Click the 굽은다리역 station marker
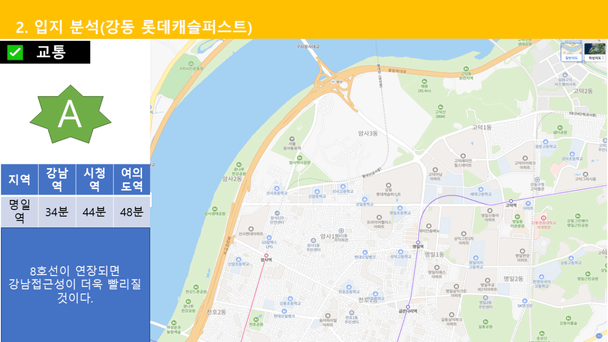Screen dimensions: 608x342 point(408,306)
